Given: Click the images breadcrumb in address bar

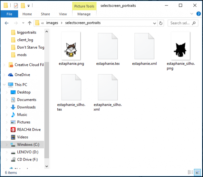Looking at the screenshot, I should click(52, 23).
